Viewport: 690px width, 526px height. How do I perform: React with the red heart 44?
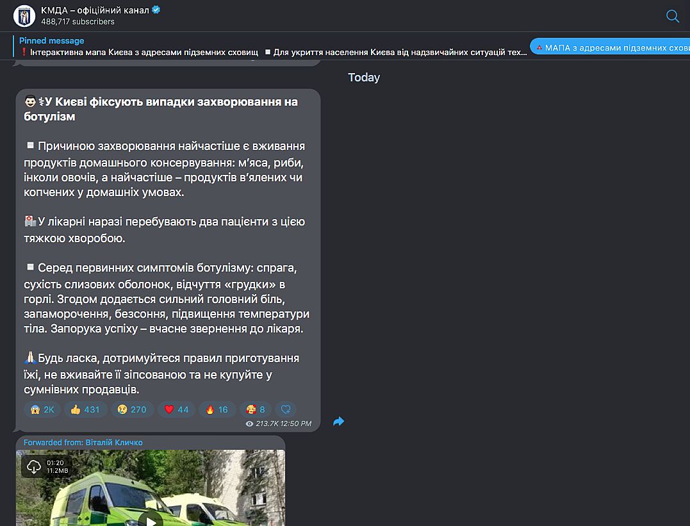(176, 409)
